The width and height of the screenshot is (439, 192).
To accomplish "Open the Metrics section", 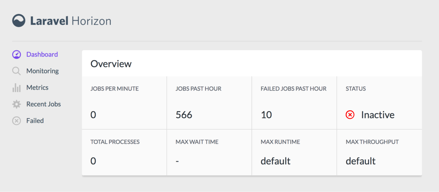I will point(38,87).
